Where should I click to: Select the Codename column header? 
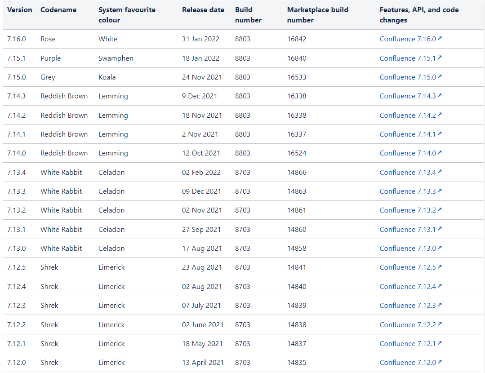58,9
